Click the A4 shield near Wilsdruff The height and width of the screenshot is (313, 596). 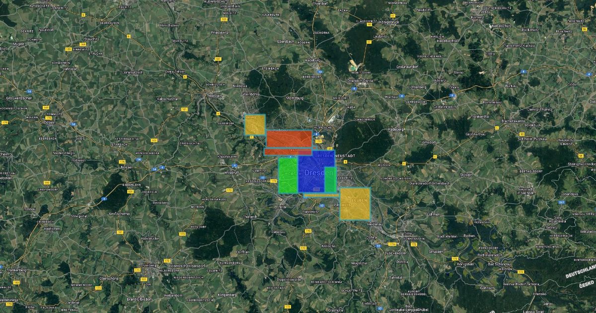(234, 166)
